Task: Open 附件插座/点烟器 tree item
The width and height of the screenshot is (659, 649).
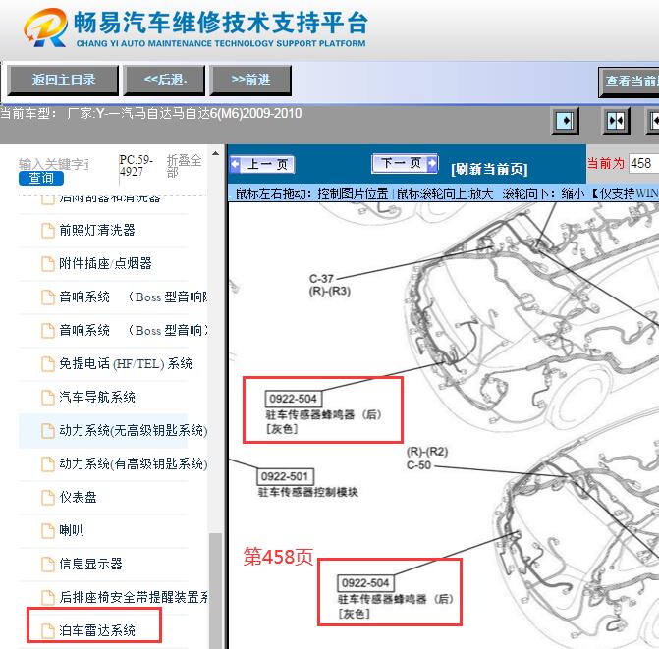Action: 105,263
